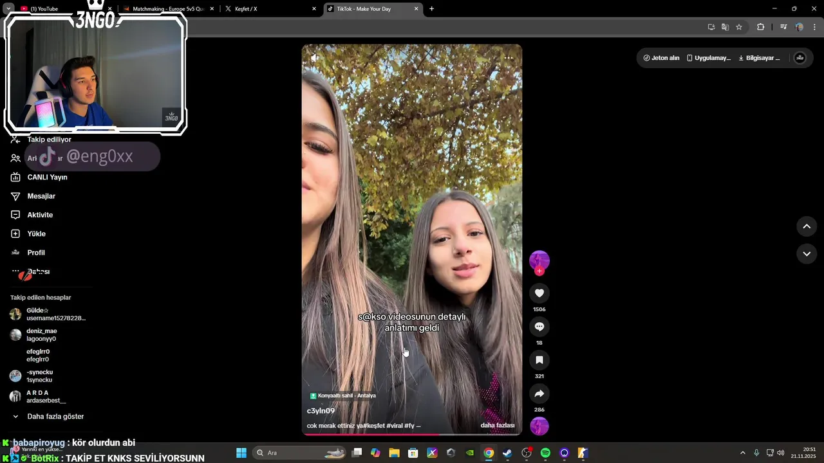The width and height of the screenshot is (824, 463).
Task: Open NVIDIA app from taskbar
Action: point(470,453)
